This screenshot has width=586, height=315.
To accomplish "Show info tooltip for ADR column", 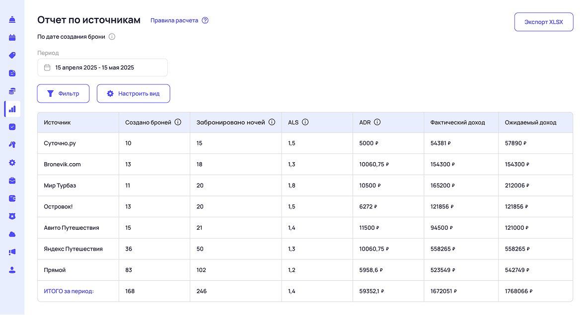I will (377, 122).
